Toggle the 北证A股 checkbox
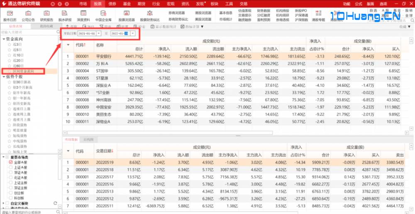The height and width of the screenshot is (214, 415). click(11, 177)
